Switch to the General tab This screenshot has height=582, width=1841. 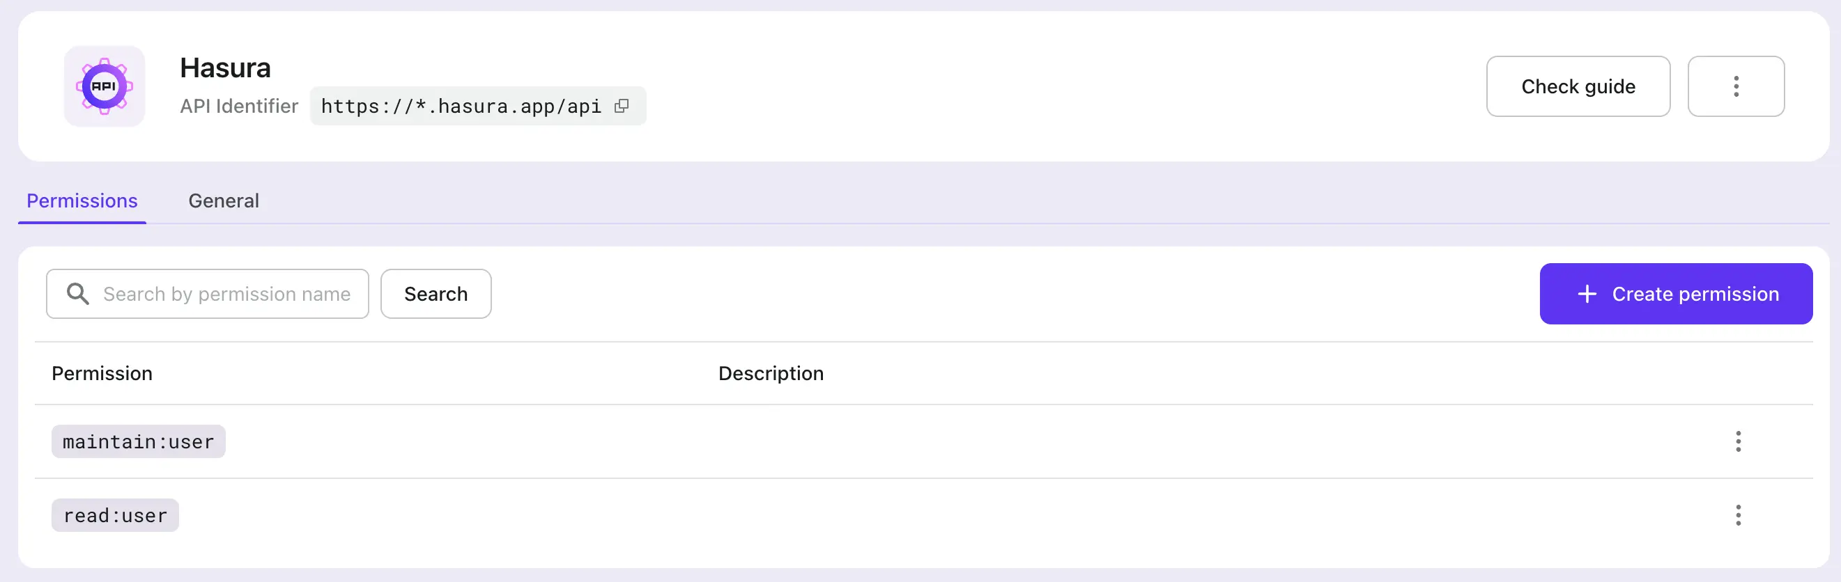(x=224, y=200)
